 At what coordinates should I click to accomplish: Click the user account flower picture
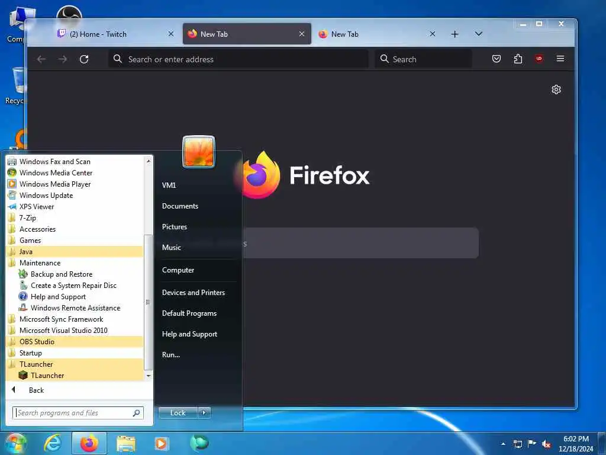(x=199, y=152)
